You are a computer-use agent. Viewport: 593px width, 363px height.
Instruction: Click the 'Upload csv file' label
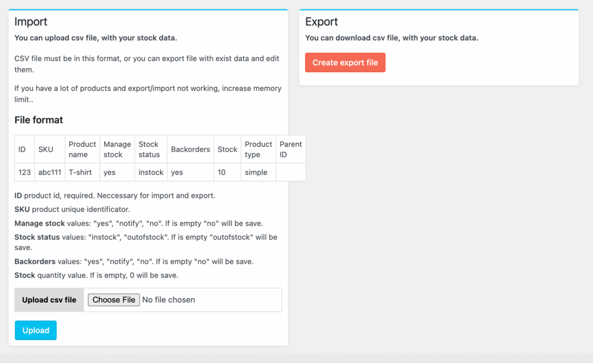[x=49, y=300]
